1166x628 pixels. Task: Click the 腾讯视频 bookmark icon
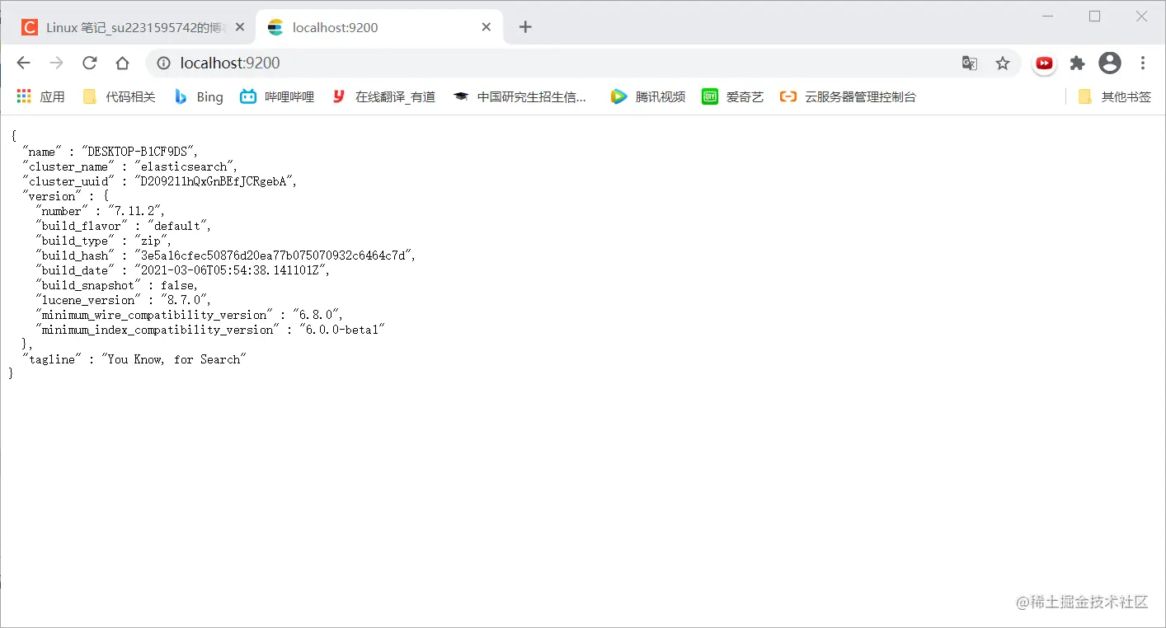tap(618, 96)
